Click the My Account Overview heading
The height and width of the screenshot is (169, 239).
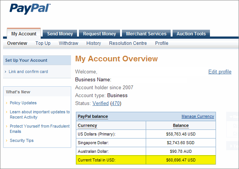pos(116,59)
